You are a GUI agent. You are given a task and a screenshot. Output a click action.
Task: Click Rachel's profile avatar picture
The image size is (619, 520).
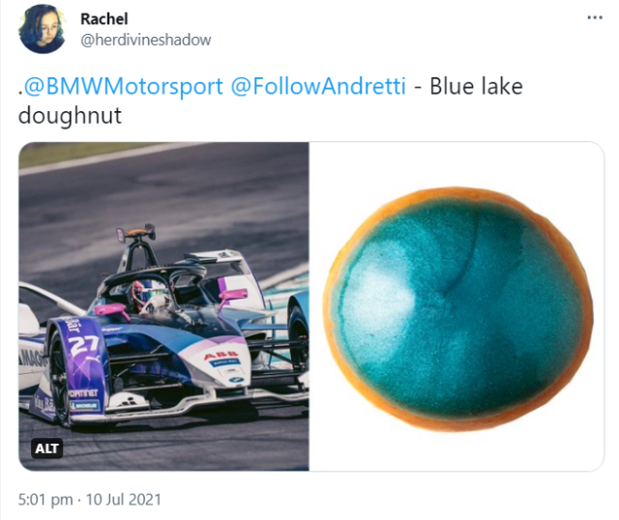click(x=43, y=29)
